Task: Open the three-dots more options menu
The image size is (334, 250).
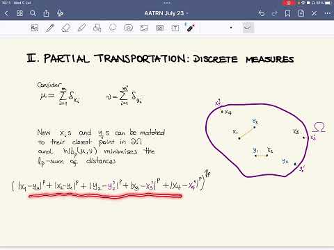Action: tap(328, 13)
